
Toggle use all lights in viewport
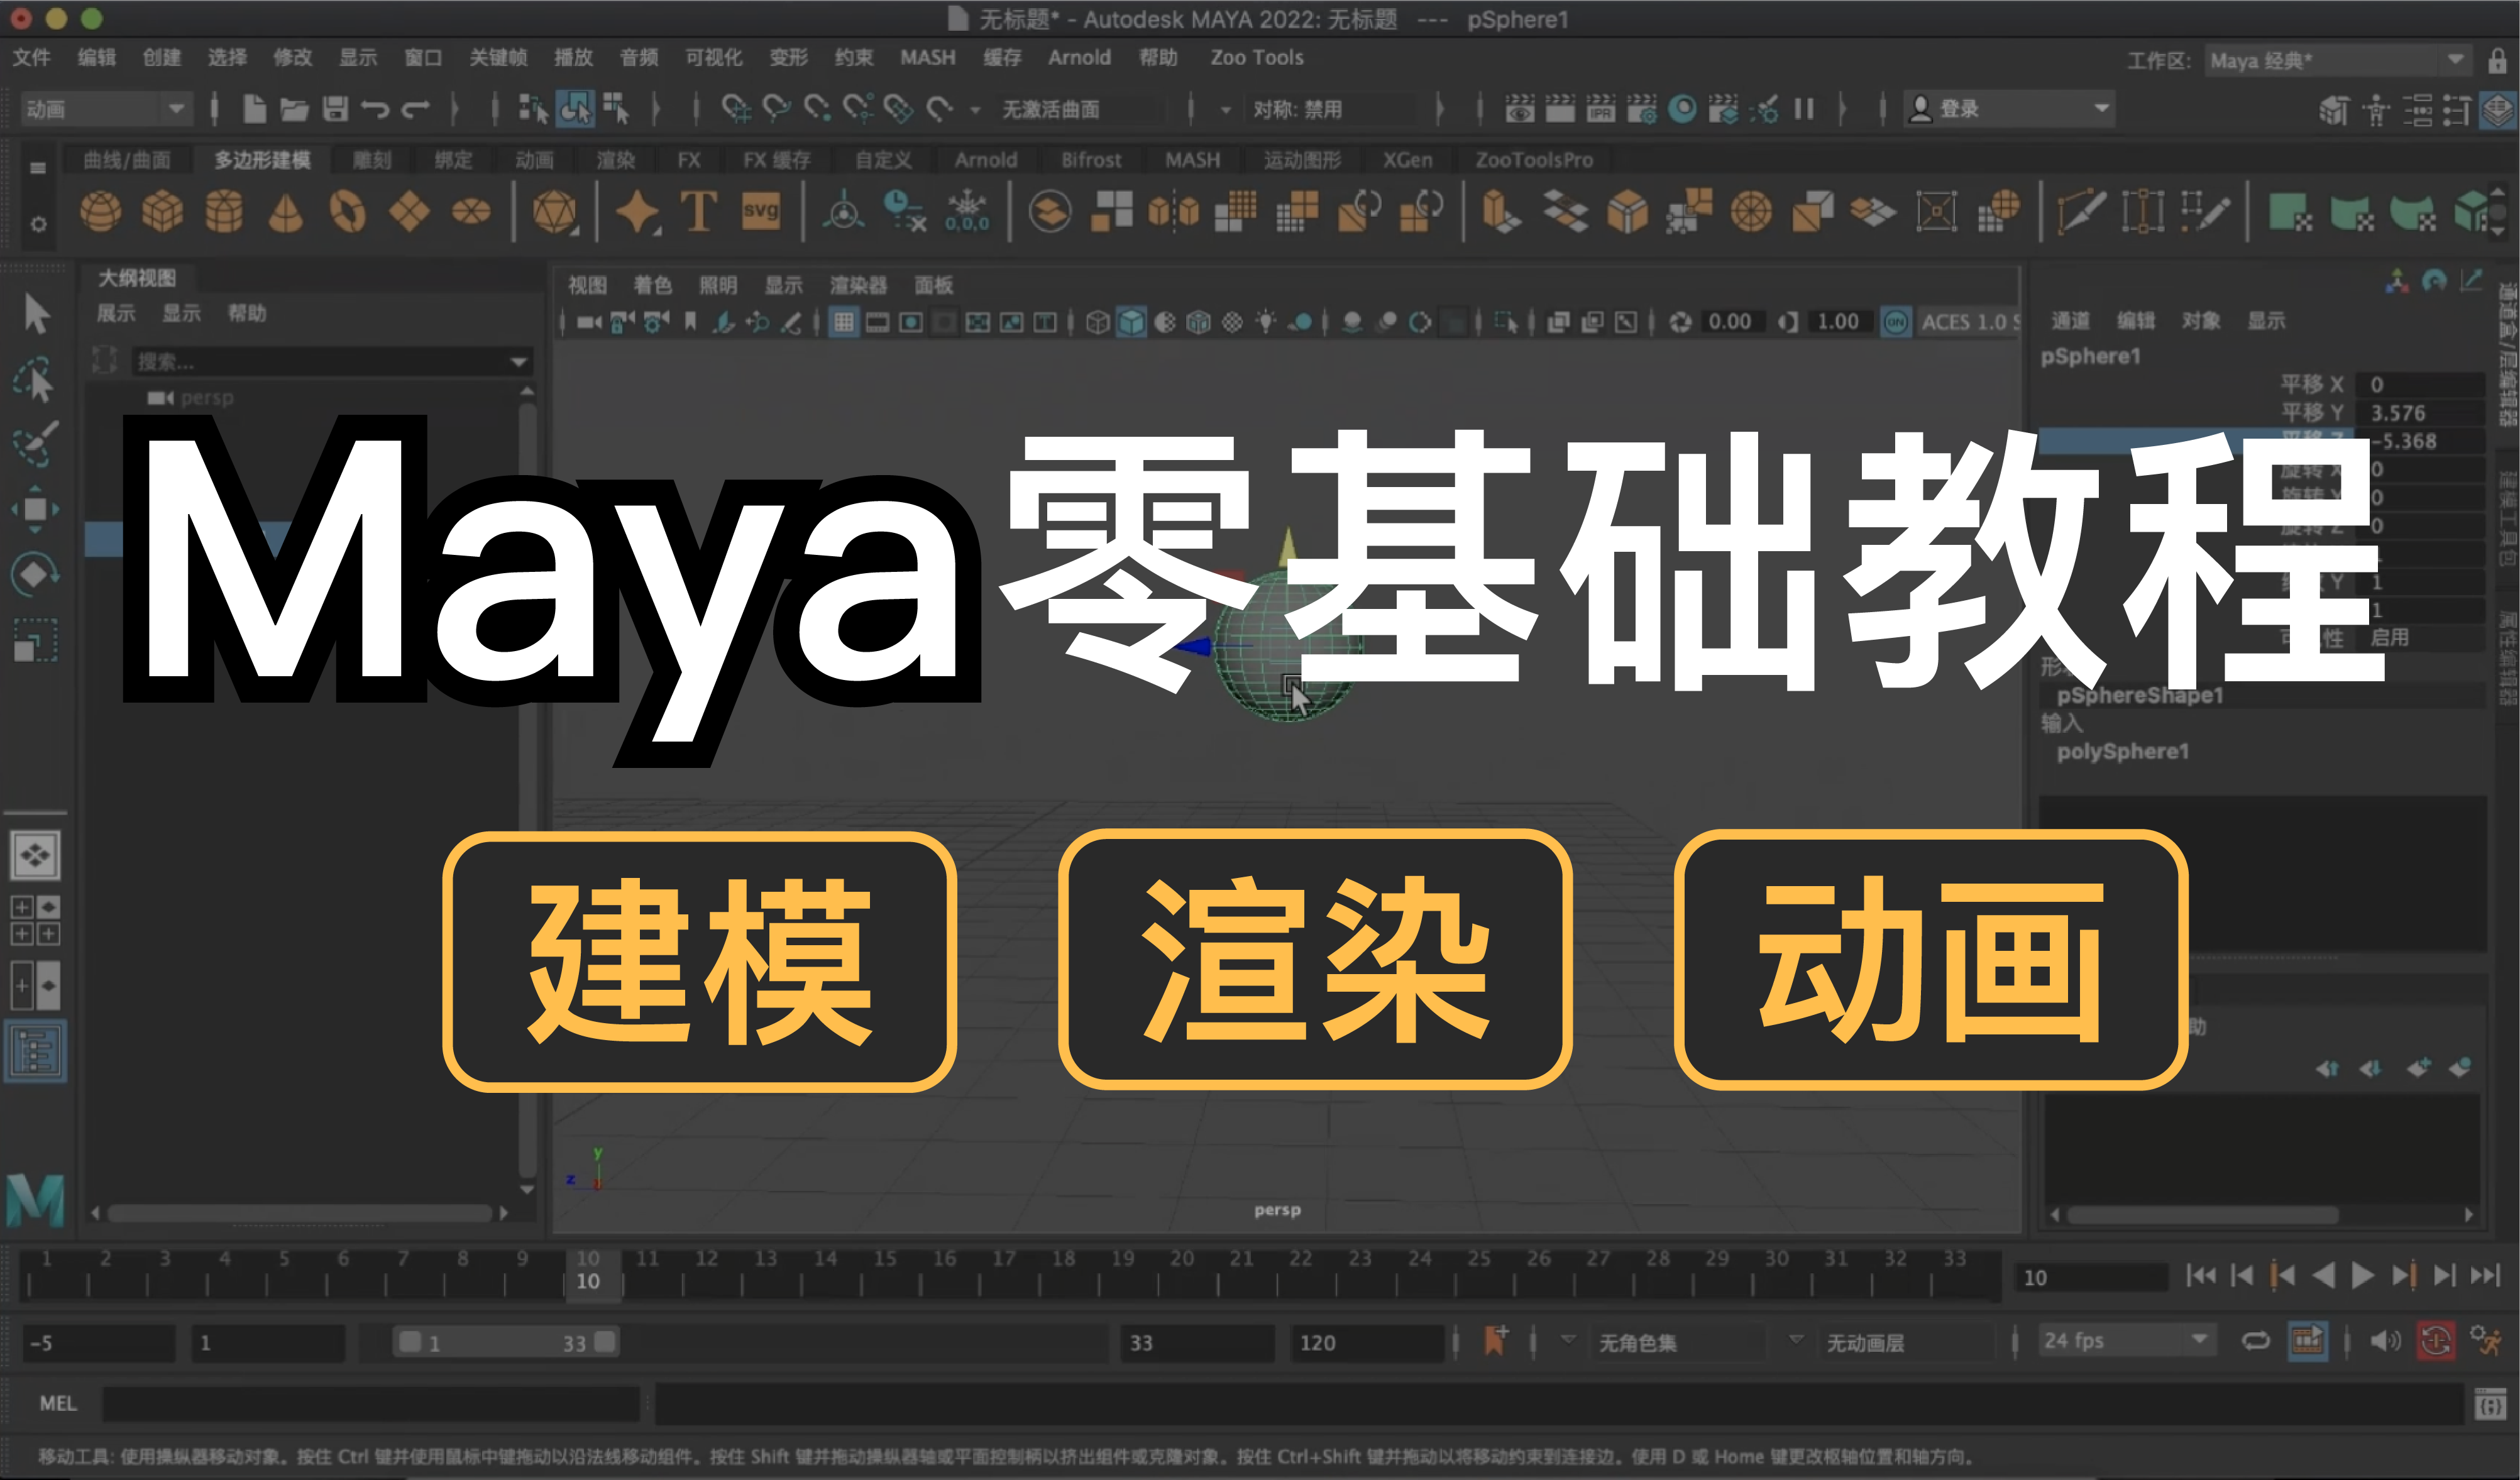pyautogui.click(x=1266, y=322)
